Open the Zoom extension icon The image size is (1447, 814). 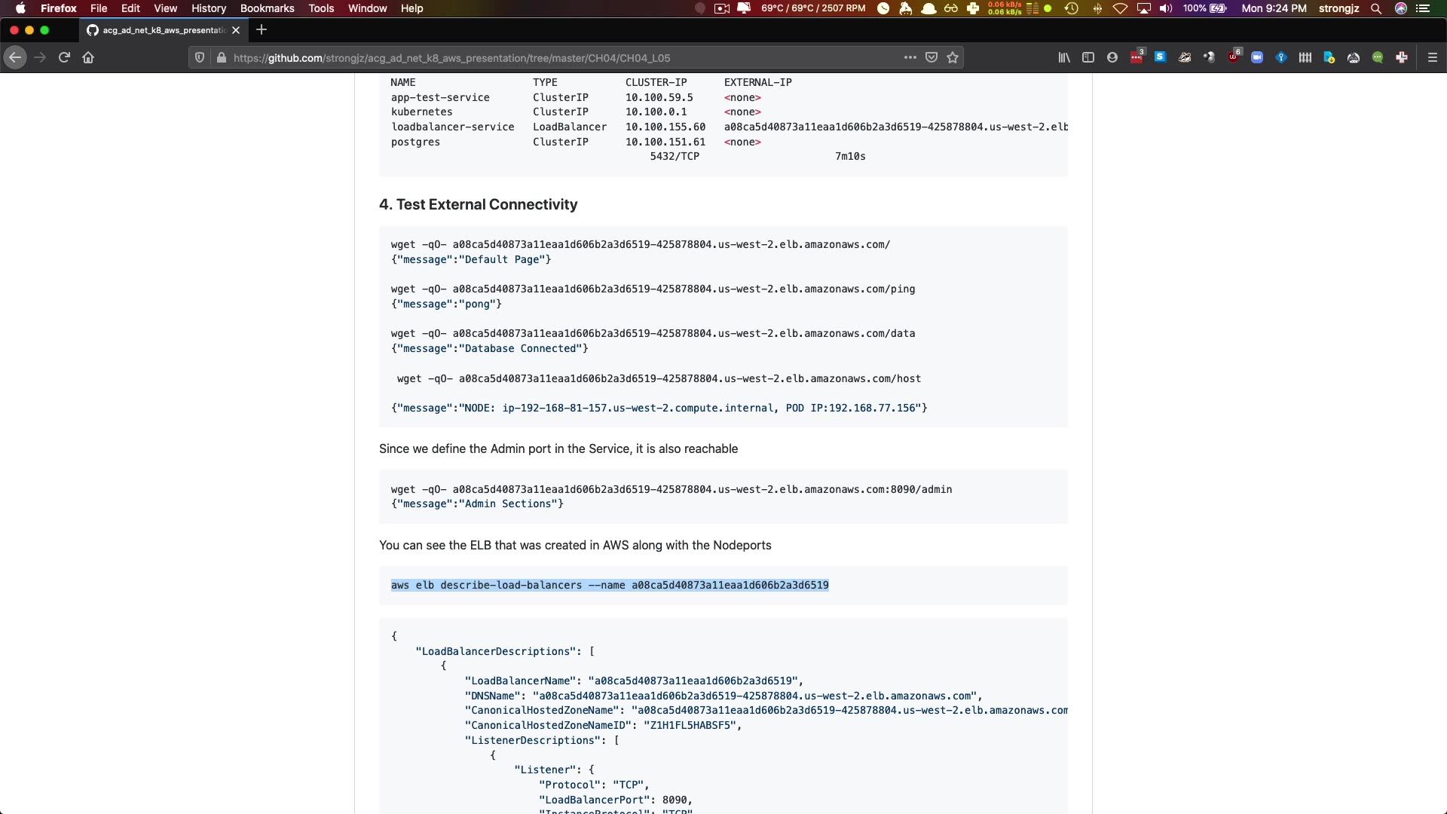pyautogui.click(x=1257, y=57)
